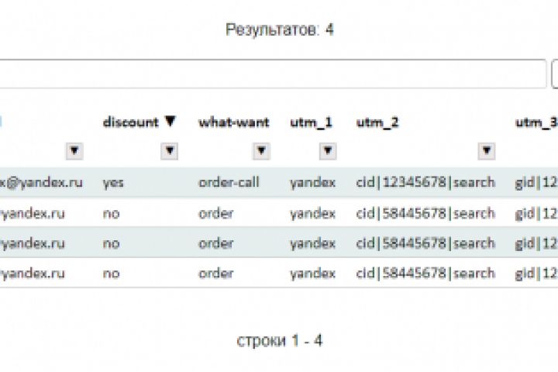Viewport: 558px width, 372px height.
Task: Expand the utm_2 column filter dropdown
Action: coord(486,151)
